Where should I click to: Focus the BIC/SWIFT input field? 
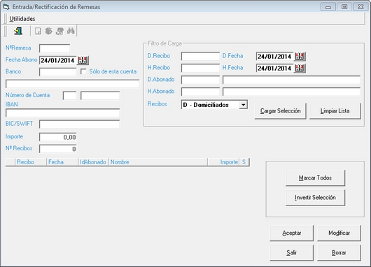(80, 124)
